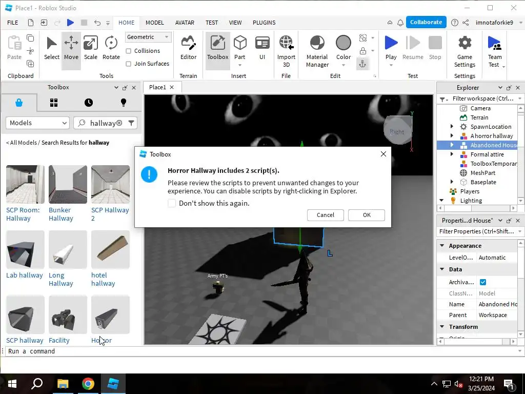This screenshot has width=525, height=394.
Task: Toggle the Archivable checkbox
Action: (x=482, y=282)
